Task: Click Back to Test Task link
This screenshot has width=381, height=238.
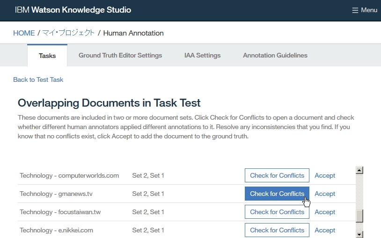Action: [x=38, y=79]
